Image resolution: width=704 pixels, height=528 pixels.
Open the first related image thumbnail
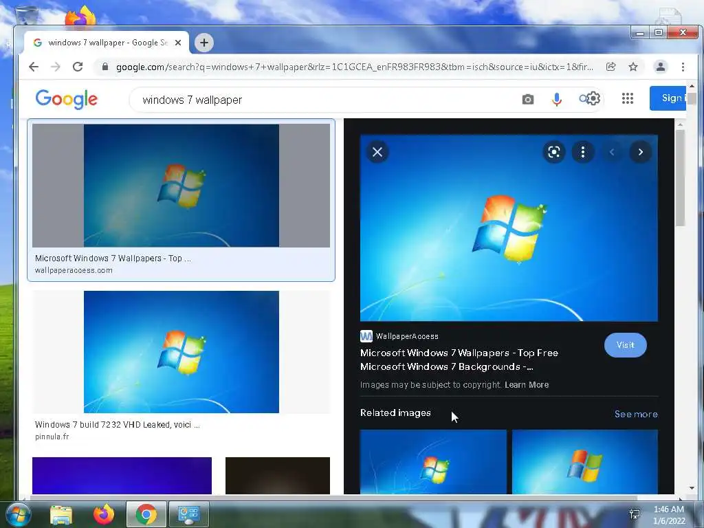point(433,462)
